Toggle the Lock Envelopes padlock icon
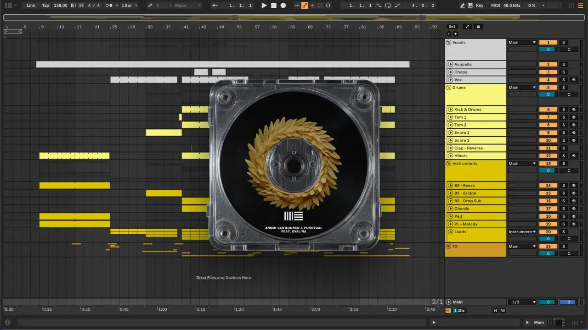Screen dimensions: 588x330 (478, 27)
